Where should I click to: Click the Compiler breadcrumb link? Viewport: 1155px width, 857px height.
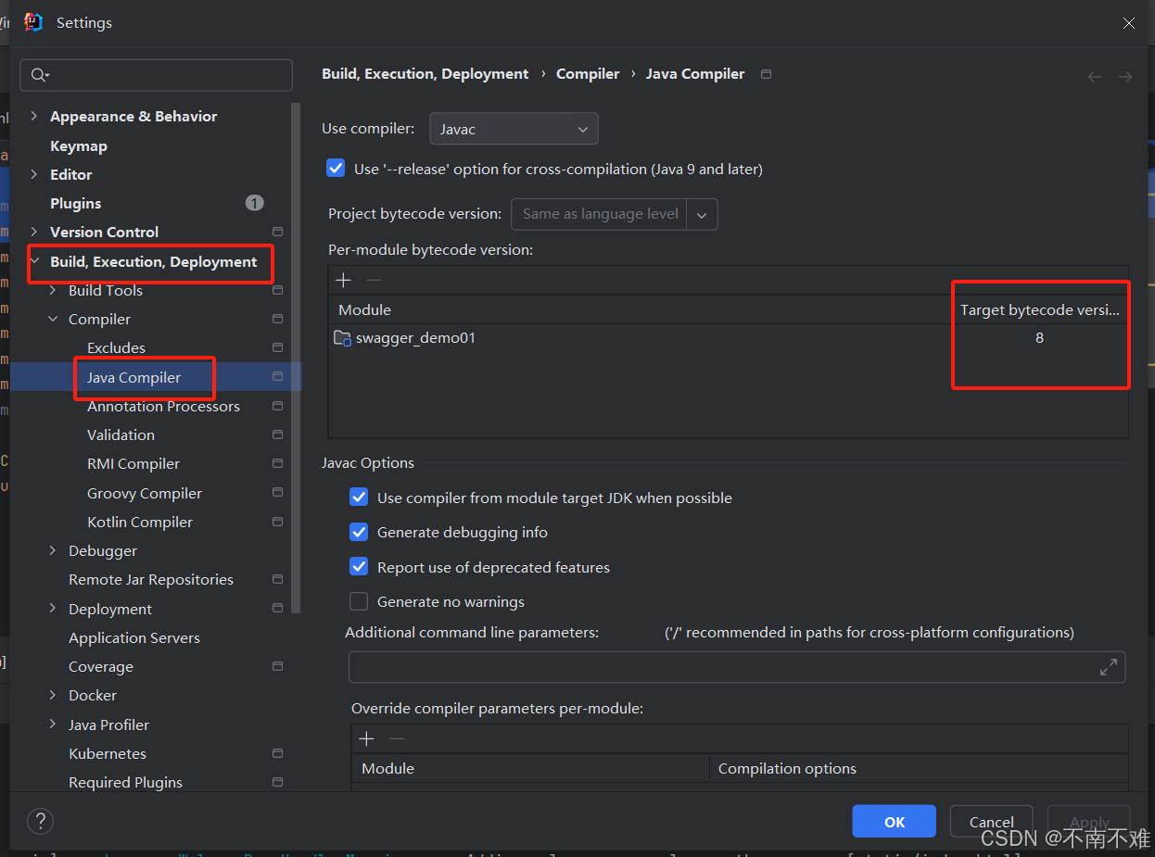point(588,73)
